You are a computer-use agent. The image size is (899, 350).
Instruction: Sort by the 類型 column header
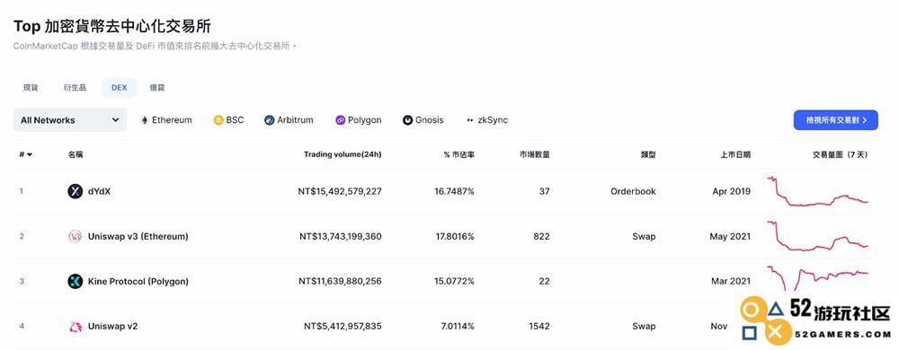[x=648, y=155]
